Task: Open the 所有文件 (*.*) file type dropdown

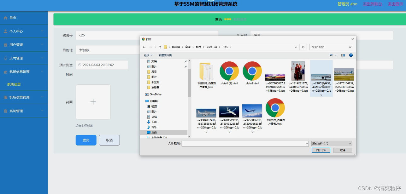Action: [x=332, y=143]
